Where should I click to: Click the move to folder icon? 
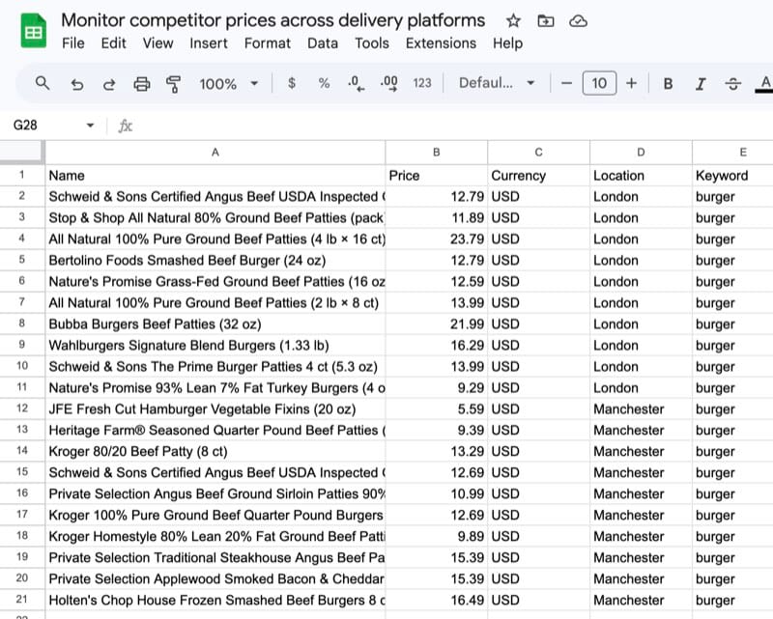[x=545, y=20]
